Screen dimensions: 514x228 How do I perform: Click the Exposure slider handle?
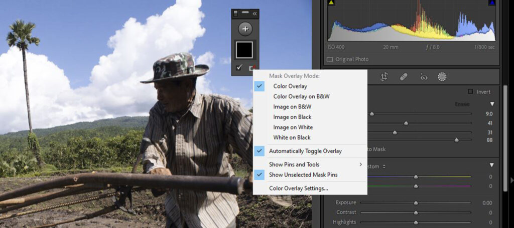[416, 203]
